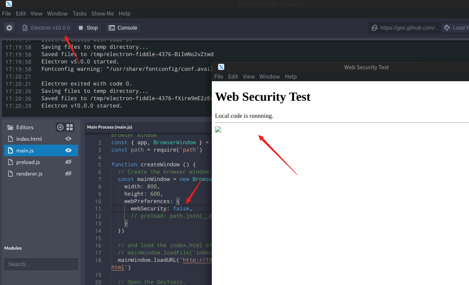This screenshot has width=469, height=285.
Task: Open File menu in Web Security Test window
Action: click(x=218, y=76)
